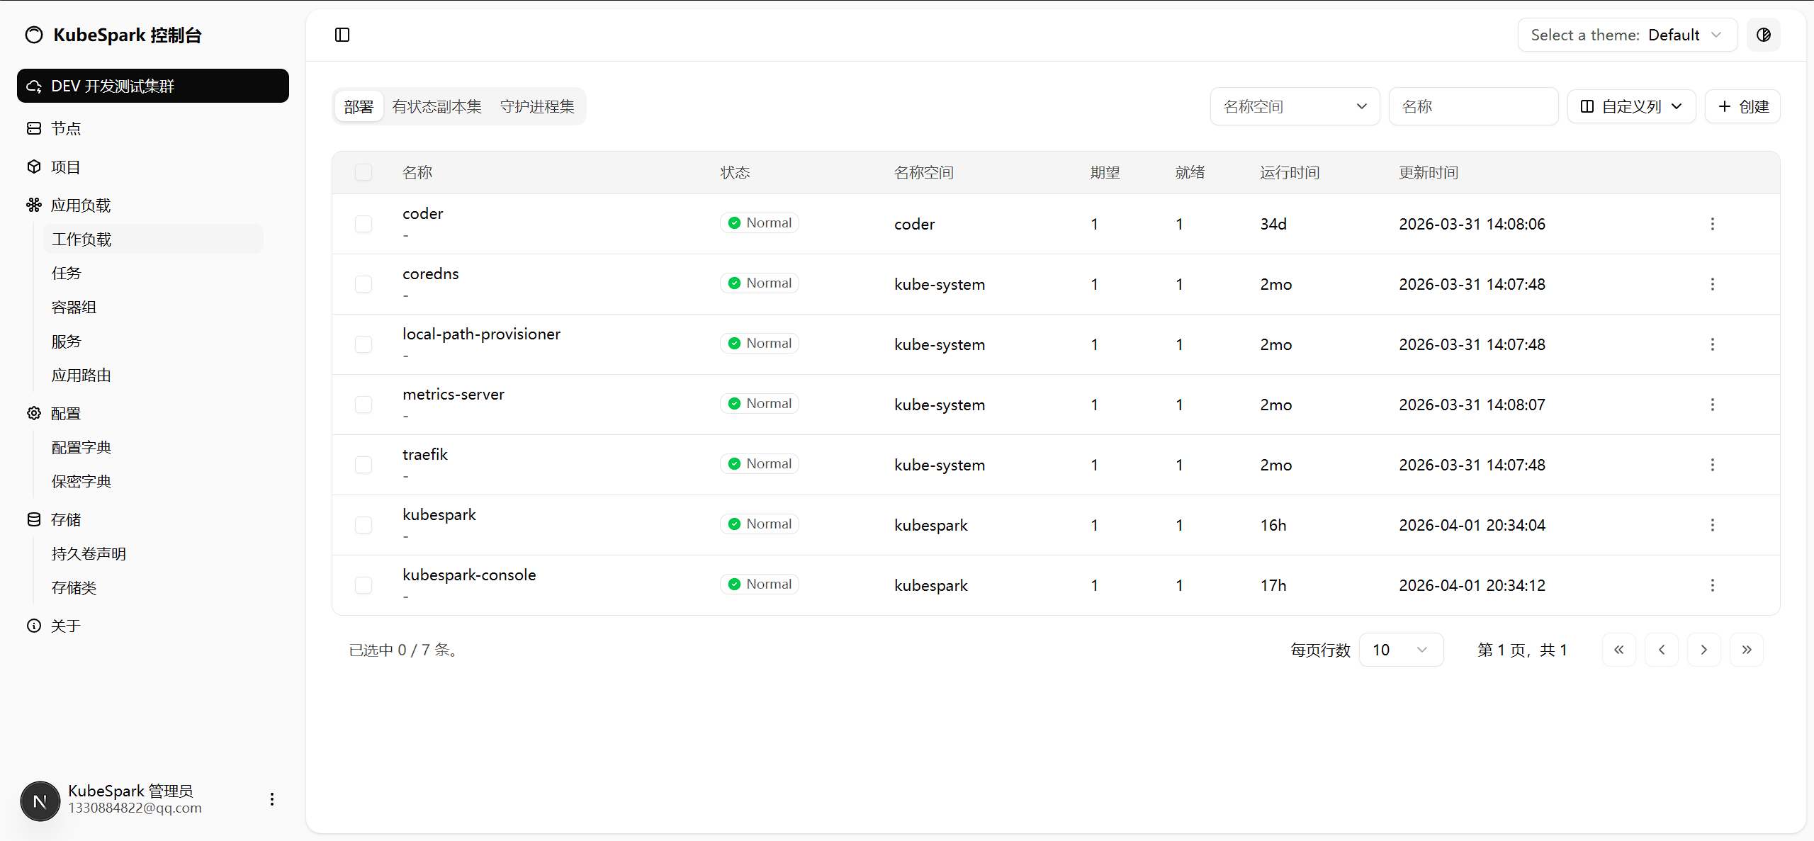Screen dimensions: 1814x841
Task: Click the next page chevron
Action: [x=1704, y=650]
